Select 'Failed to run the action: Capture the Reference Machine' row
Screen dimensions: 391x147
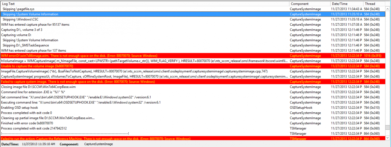pos(193,139)
